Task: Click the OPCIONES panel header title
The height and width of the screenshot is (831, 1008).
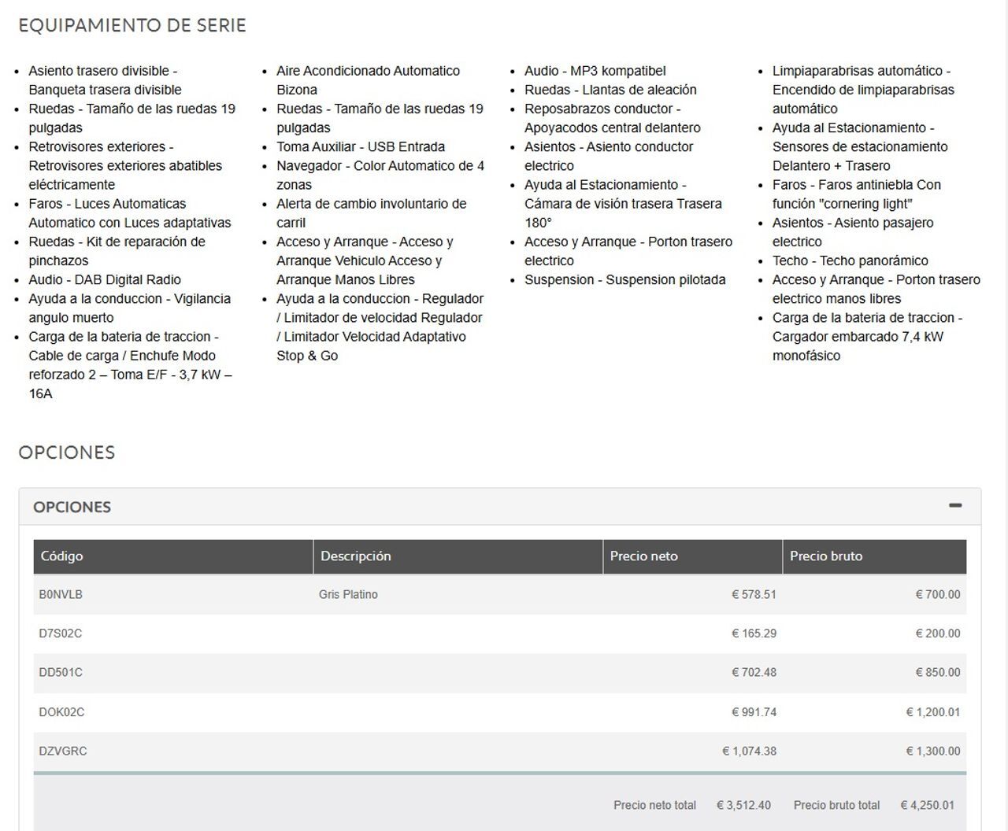Action: coord(72,508)
